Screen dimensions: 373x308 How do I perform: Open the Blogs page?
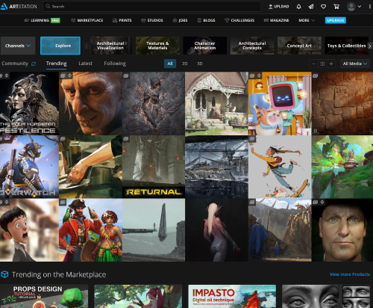point(206,20)
